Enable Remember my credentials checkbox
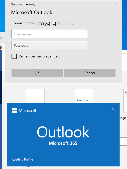127x169 pixels. 14,56
